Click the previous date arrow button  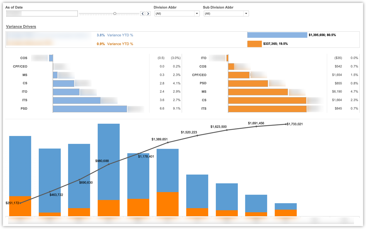143,13
